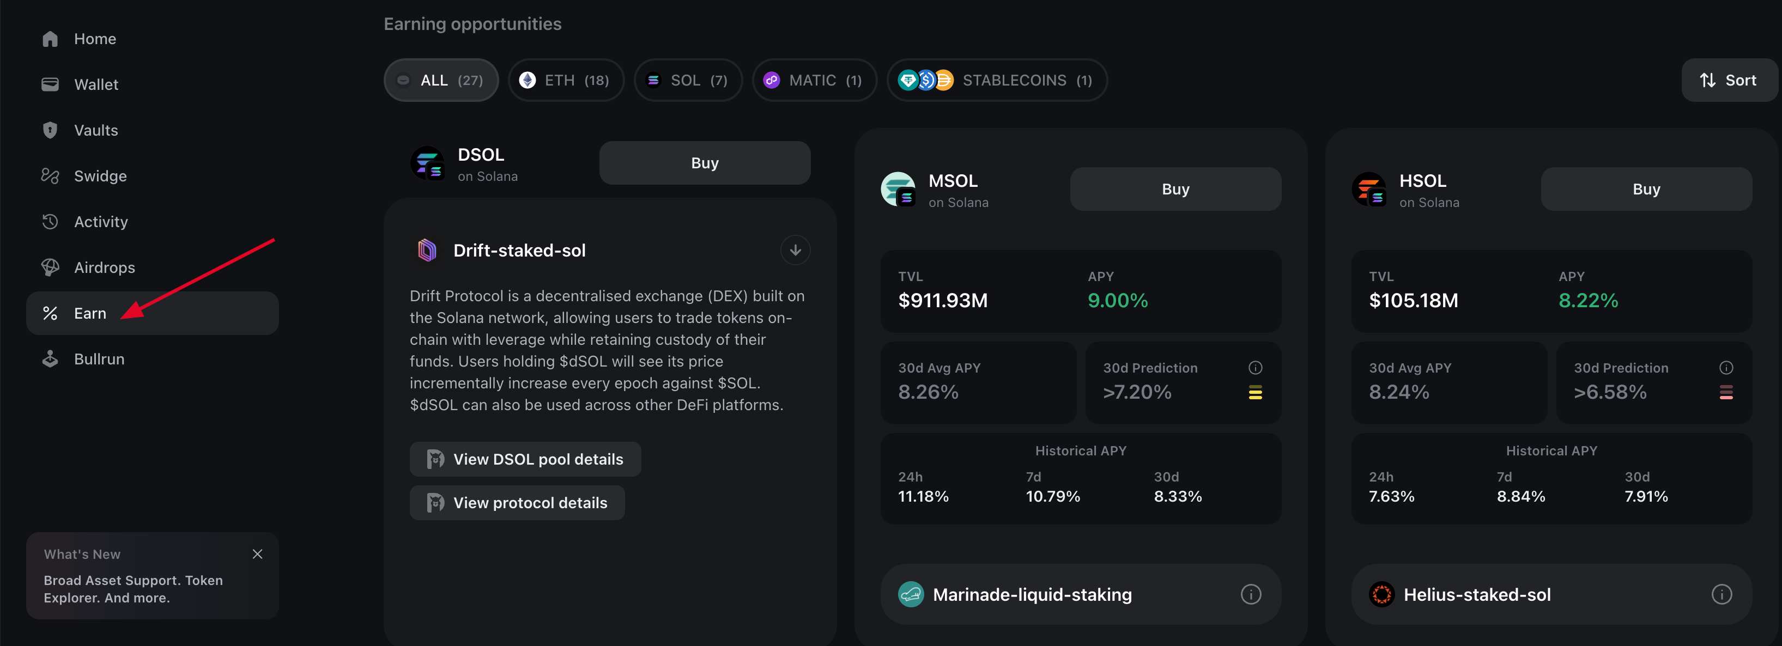Open Marinade-liquid-staking info icon
Image resolution: width=1782 pixels, height=646 pixels.
pyautogui.click(x=1250, y=594)
